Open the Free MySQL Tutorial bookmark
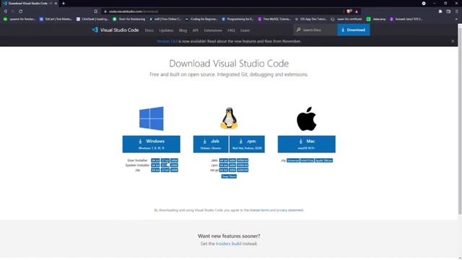 [274, 19]
